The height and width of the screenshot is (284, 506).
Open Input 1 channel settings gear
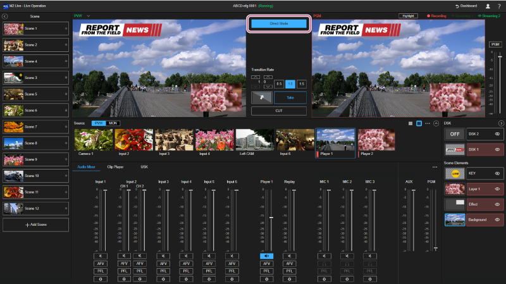coord(101,279)
